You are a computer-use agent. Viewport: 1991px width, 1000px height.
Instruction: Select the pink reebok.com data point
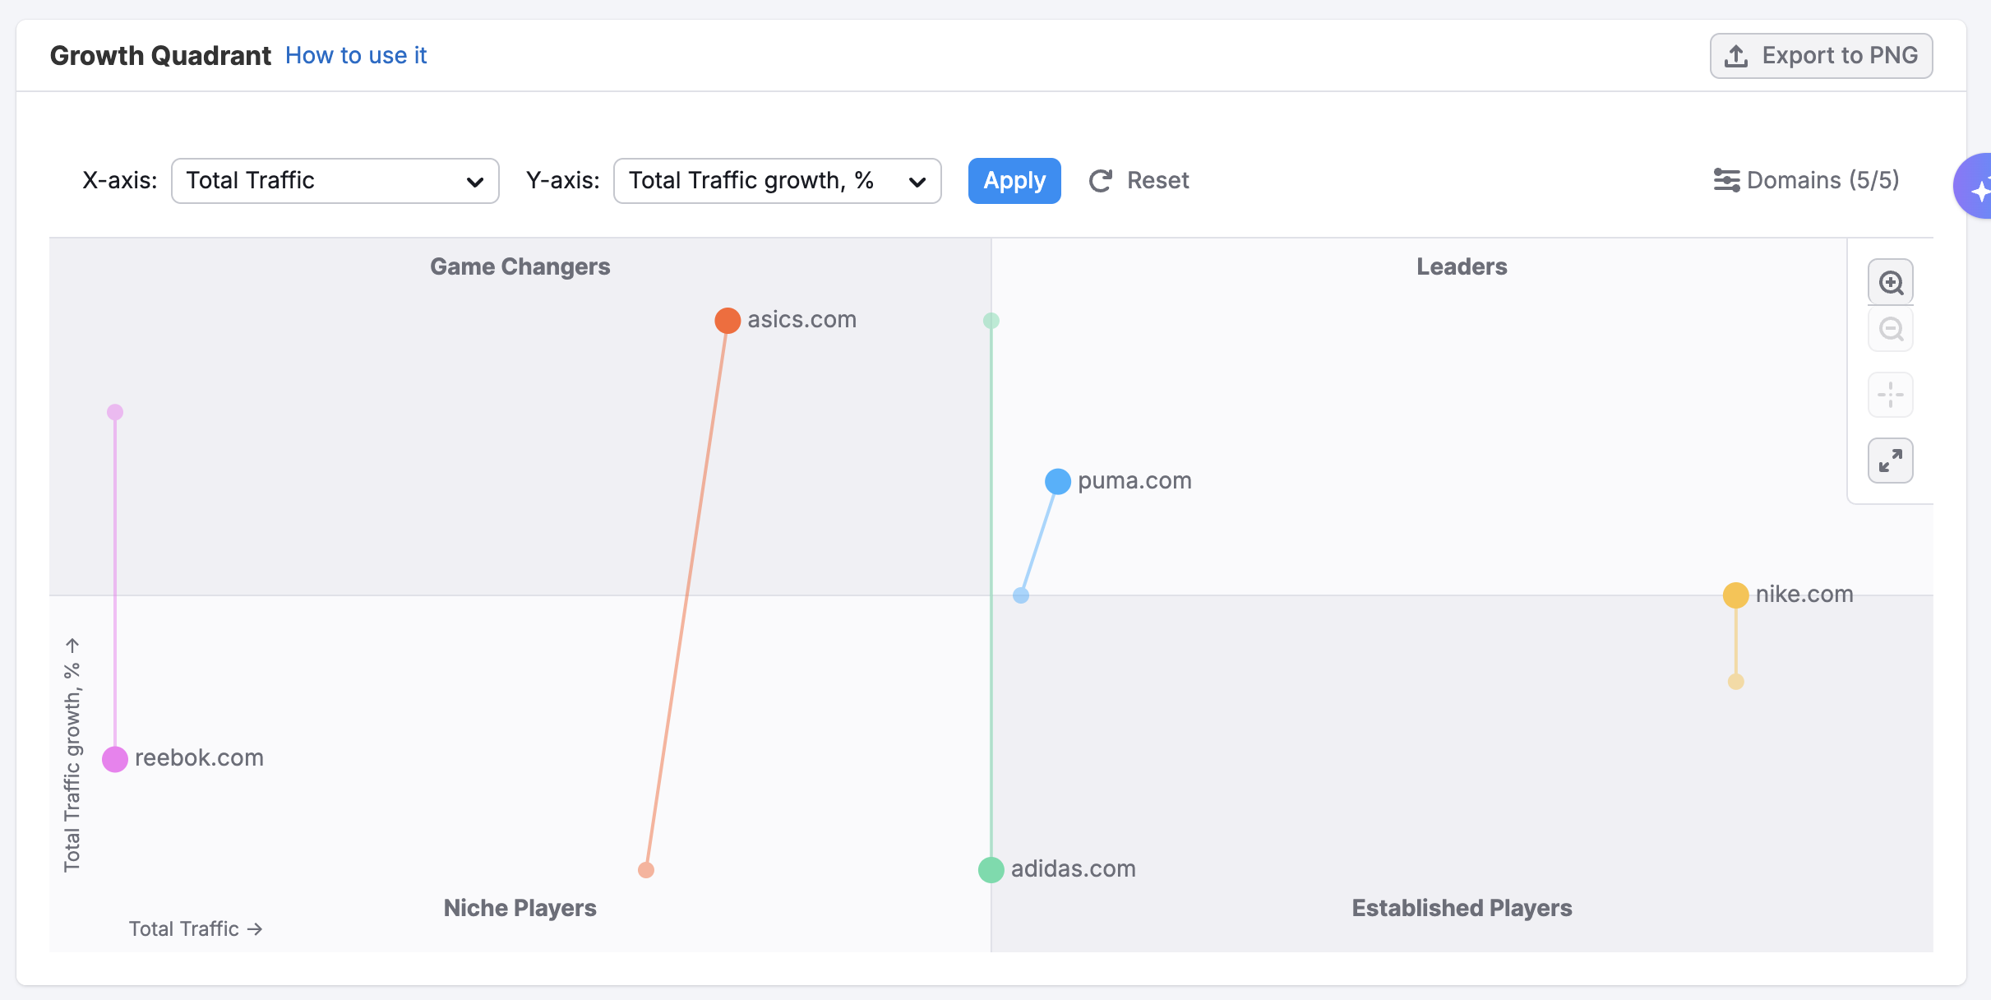(115, 759)
